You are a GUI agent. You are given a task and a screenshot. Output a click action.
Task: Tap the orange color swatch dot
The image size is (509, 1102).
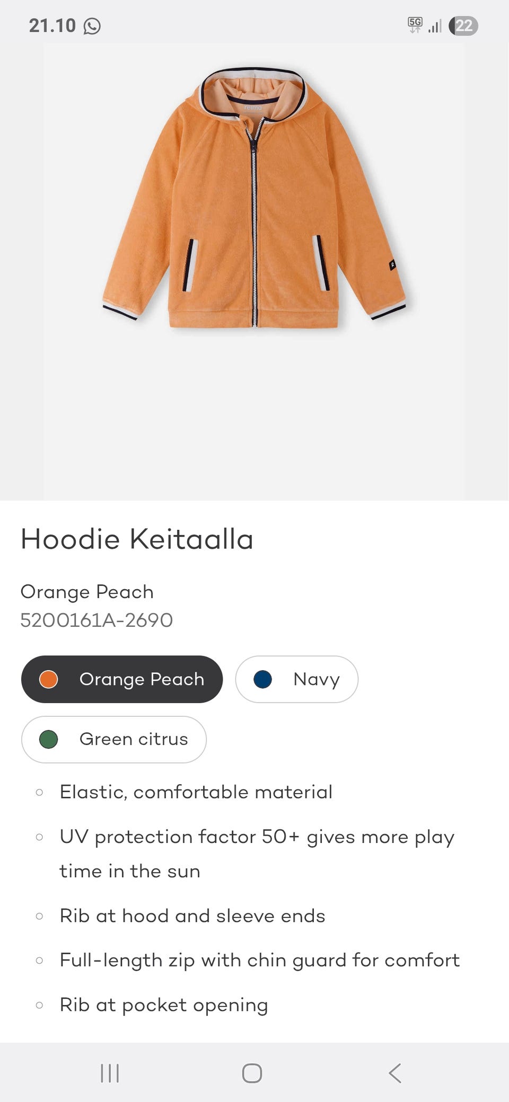click(x=49, y=679)
